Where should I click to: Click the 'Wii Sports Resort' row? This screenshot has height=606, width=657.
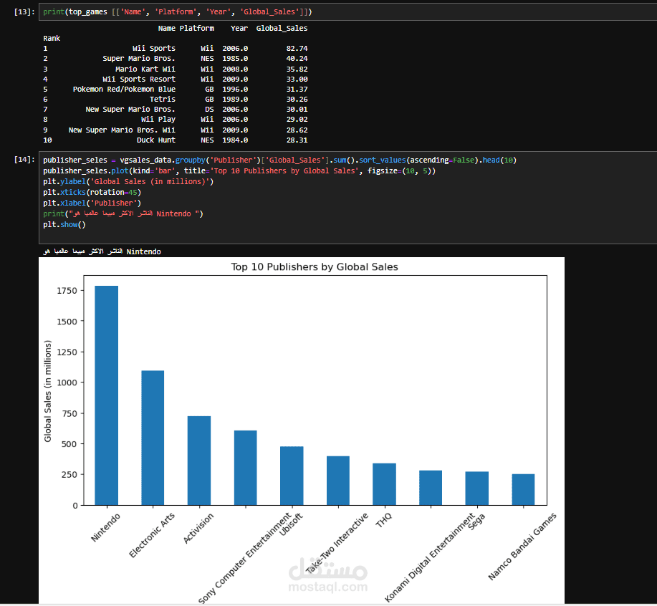point(175,80)
